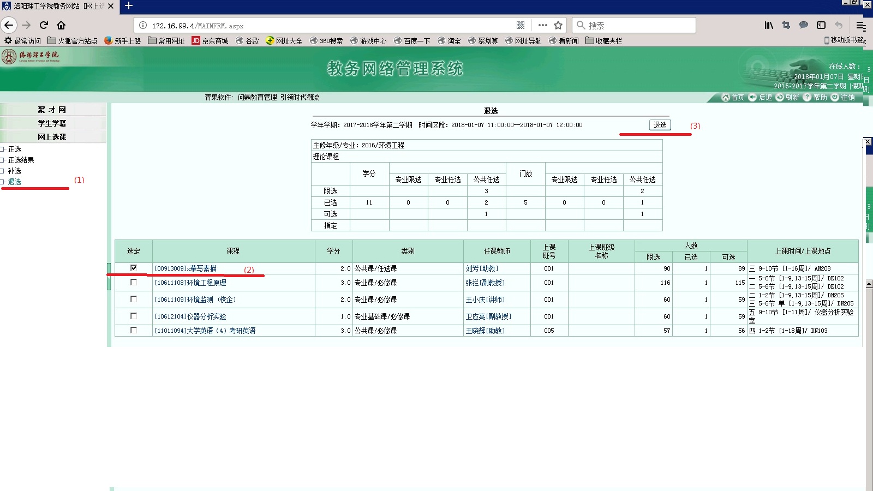The height and width of the screenshot is (491, 873).
Task: Open page actions three-dot menu
Action: point(542,25)
